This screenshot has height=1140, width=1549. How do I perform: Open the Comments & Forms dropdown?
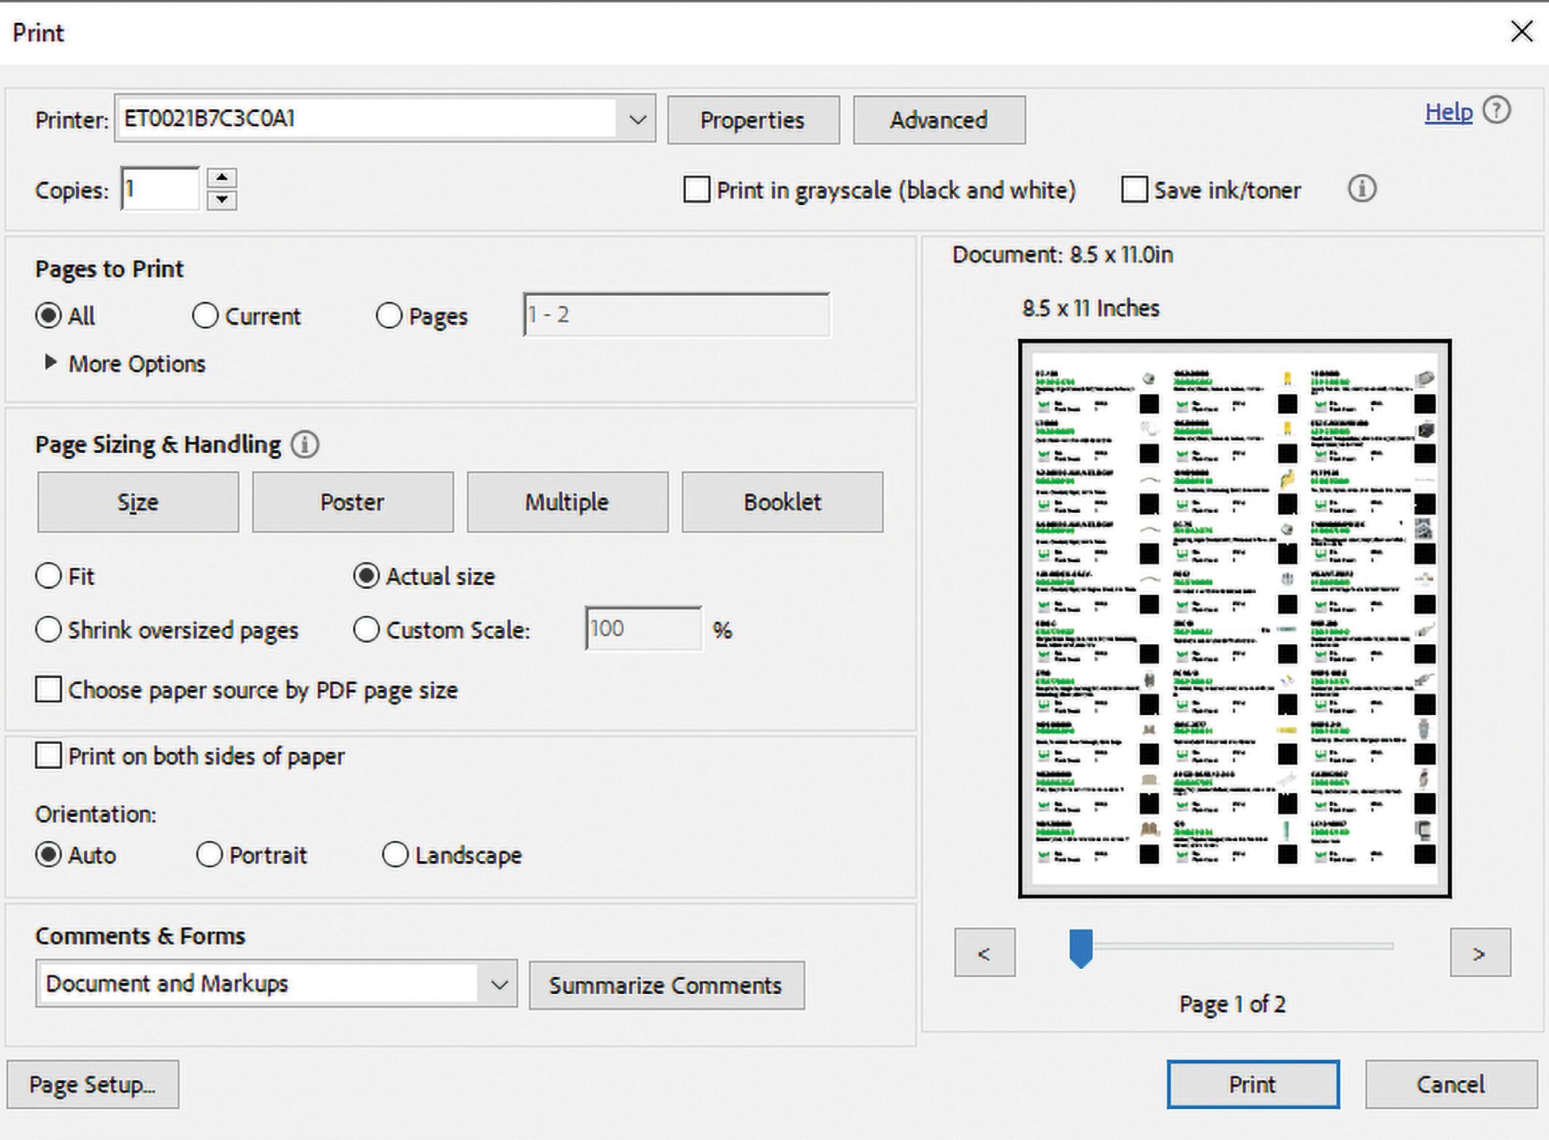click(499, 984)
